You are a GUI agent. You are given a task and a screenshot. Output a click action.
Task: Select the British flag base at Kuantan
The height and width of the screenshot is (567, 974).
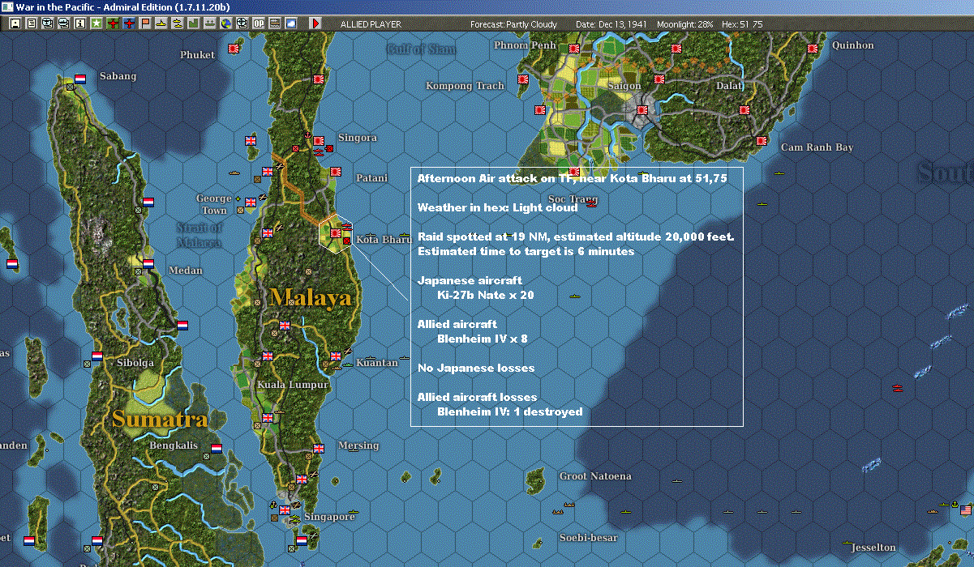point(336,356)
